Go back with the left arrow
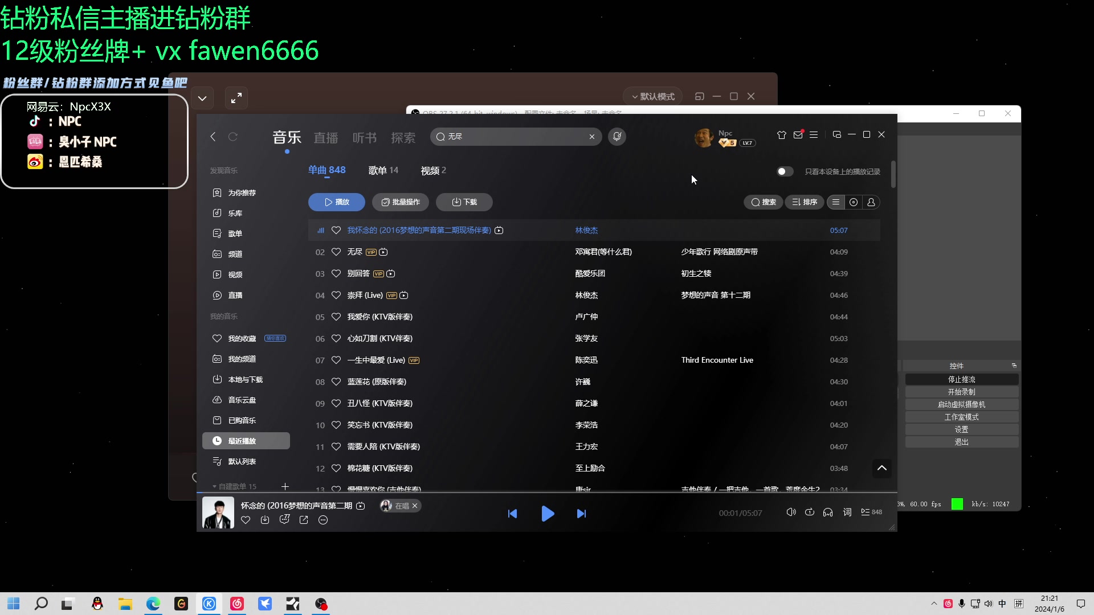Image resolution: width=1094 pixels, height=615 pixels. tap(213, 137)
